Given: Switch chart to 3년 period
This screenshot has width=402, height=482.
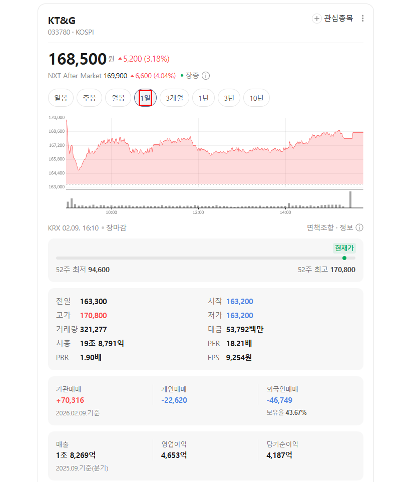Looking at the screenshot, I should (x=229, y=98).
